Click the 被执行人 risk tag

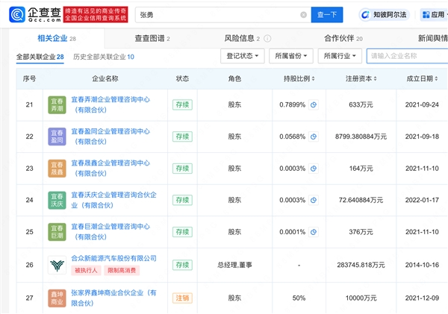point(86,270)
